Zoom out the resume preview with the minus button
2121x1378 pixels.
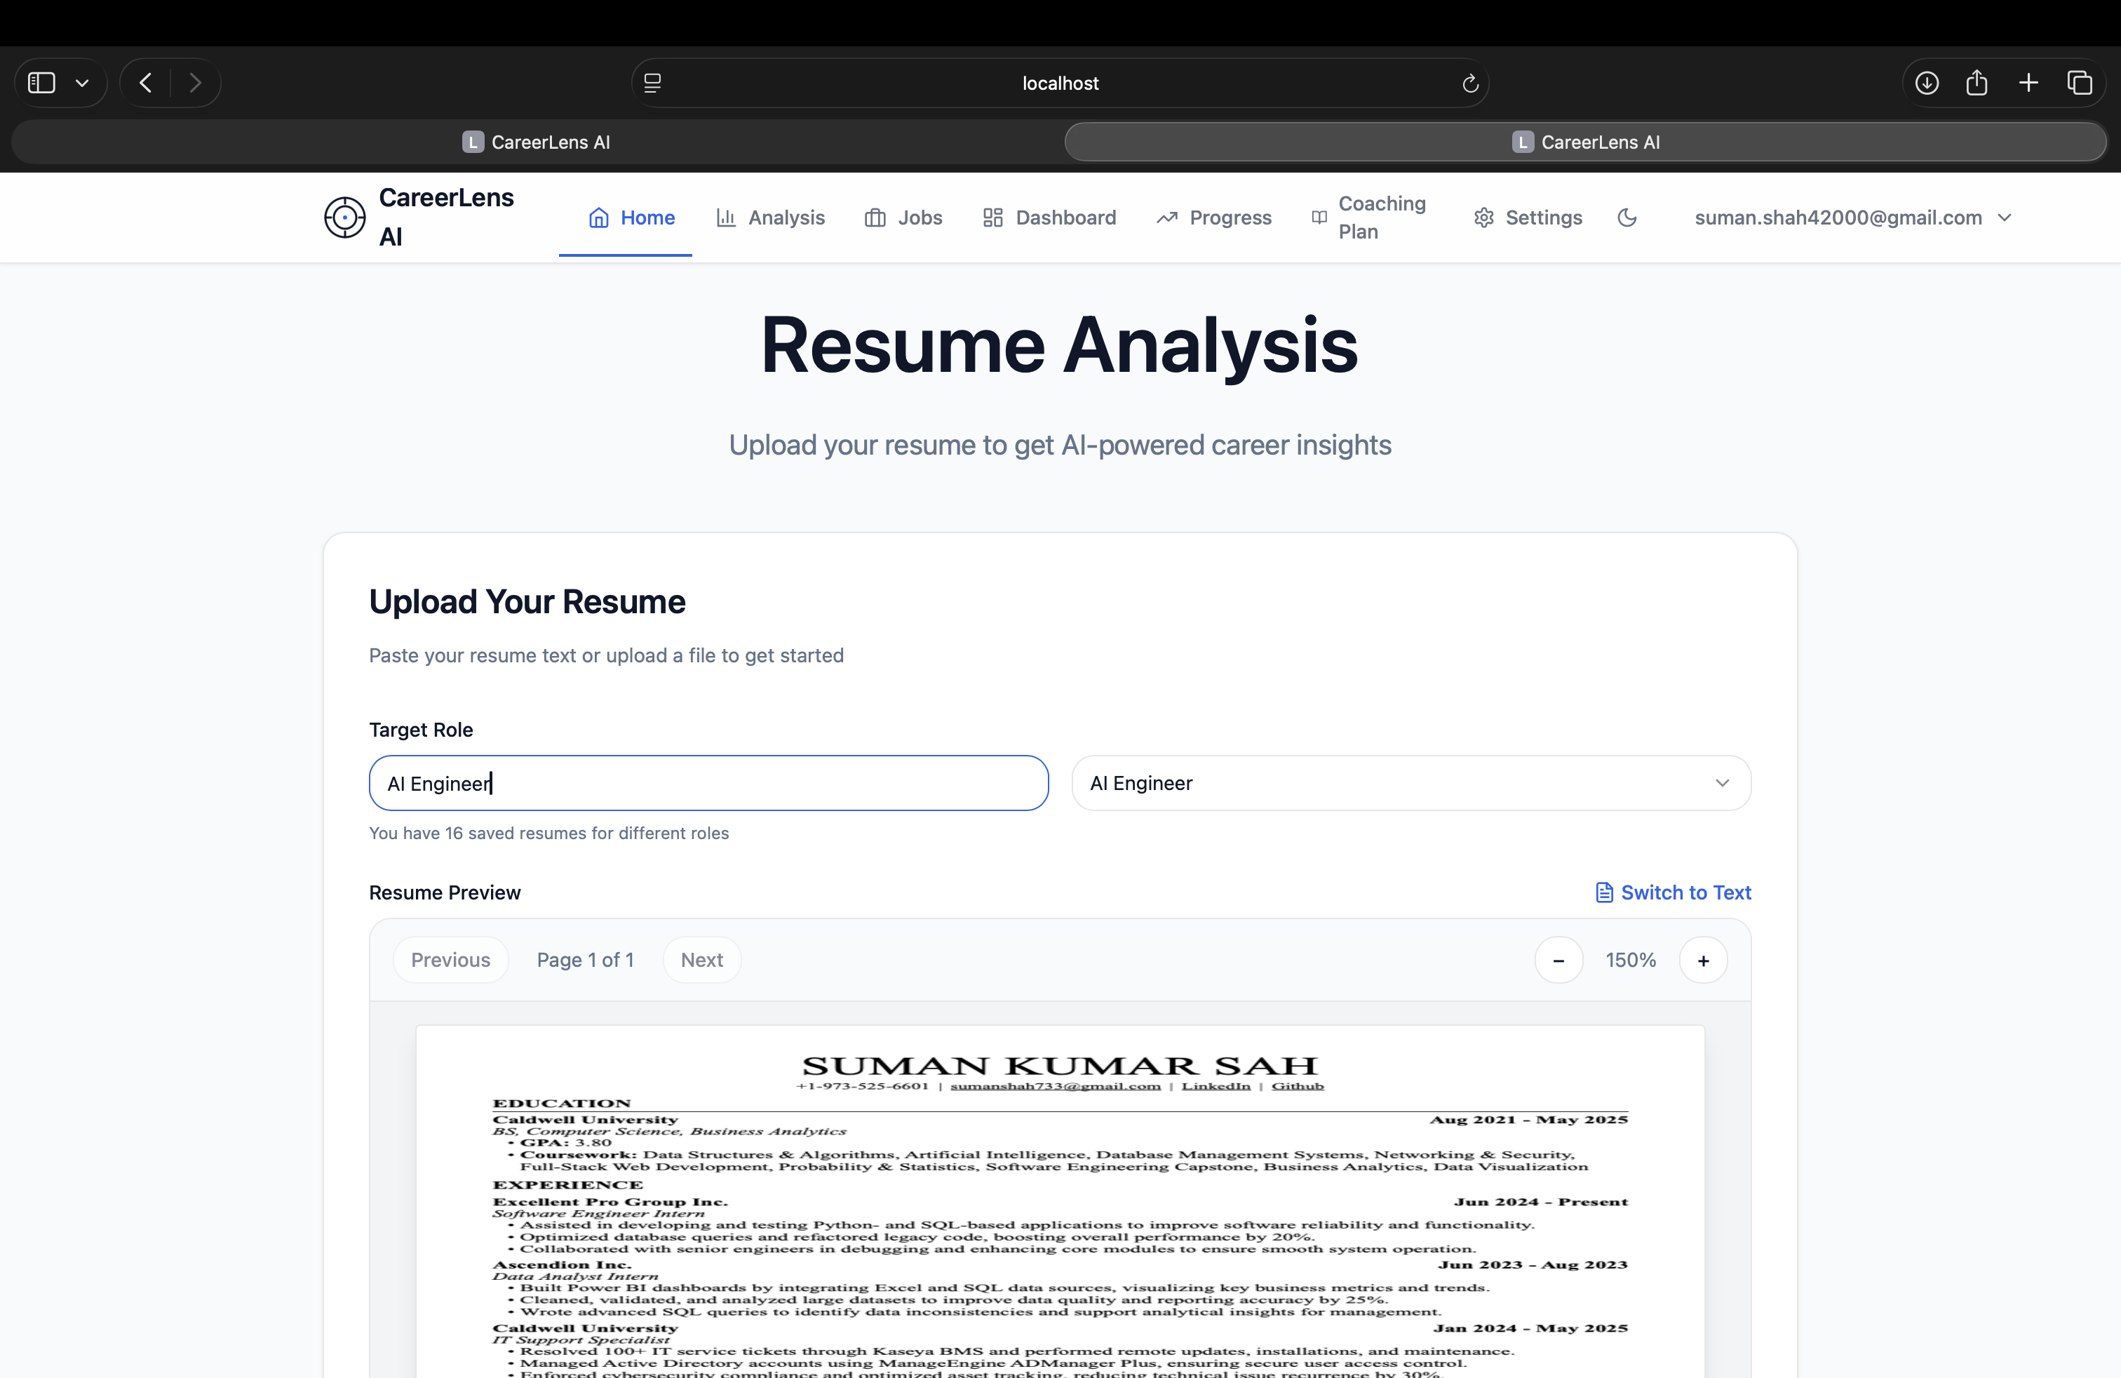click(1558, 960)
